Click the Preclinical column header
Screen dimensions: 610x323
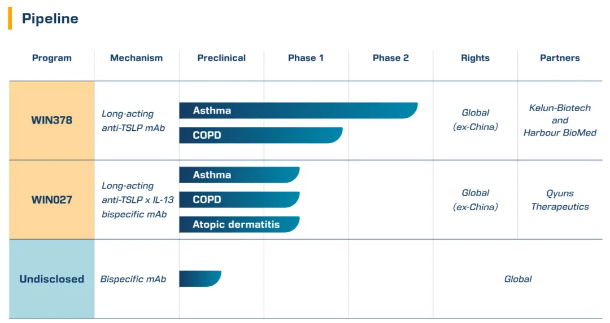pyautogui.click(x=221, y=58)
